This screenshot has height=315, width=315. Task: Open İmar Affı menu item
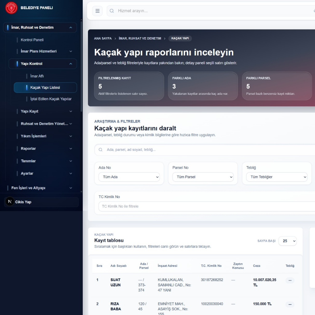pyautogui.click(x=37, y=76)
